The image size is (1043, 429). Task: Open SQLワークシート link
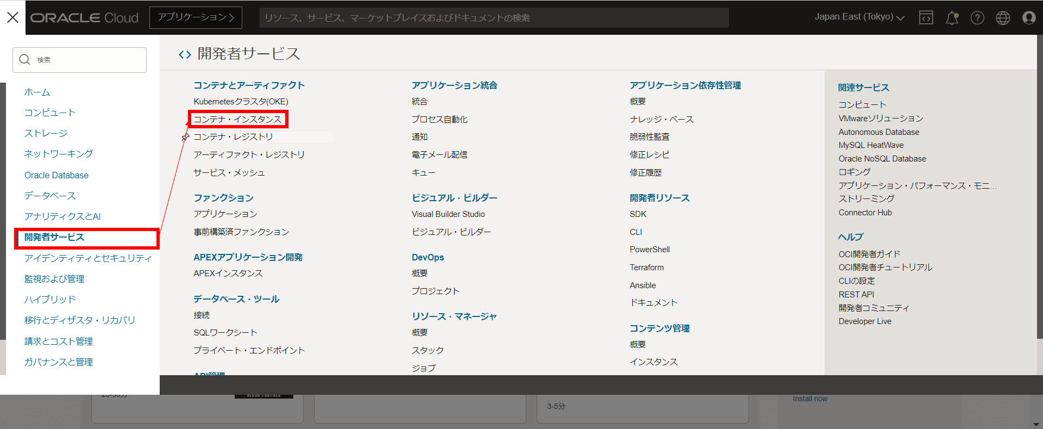(225, 333)
